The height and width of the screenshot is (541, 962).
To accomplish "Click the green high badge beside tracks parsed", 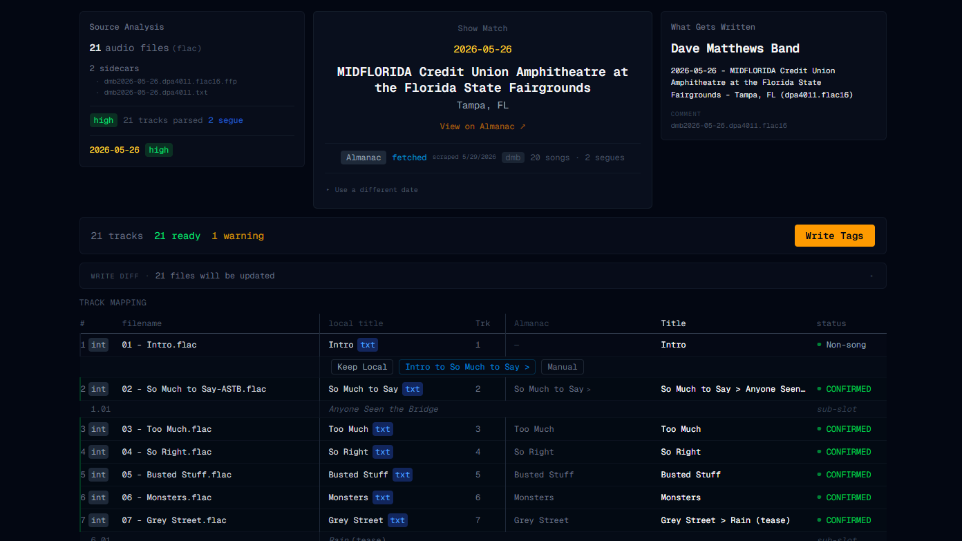I will click(104, 120).
